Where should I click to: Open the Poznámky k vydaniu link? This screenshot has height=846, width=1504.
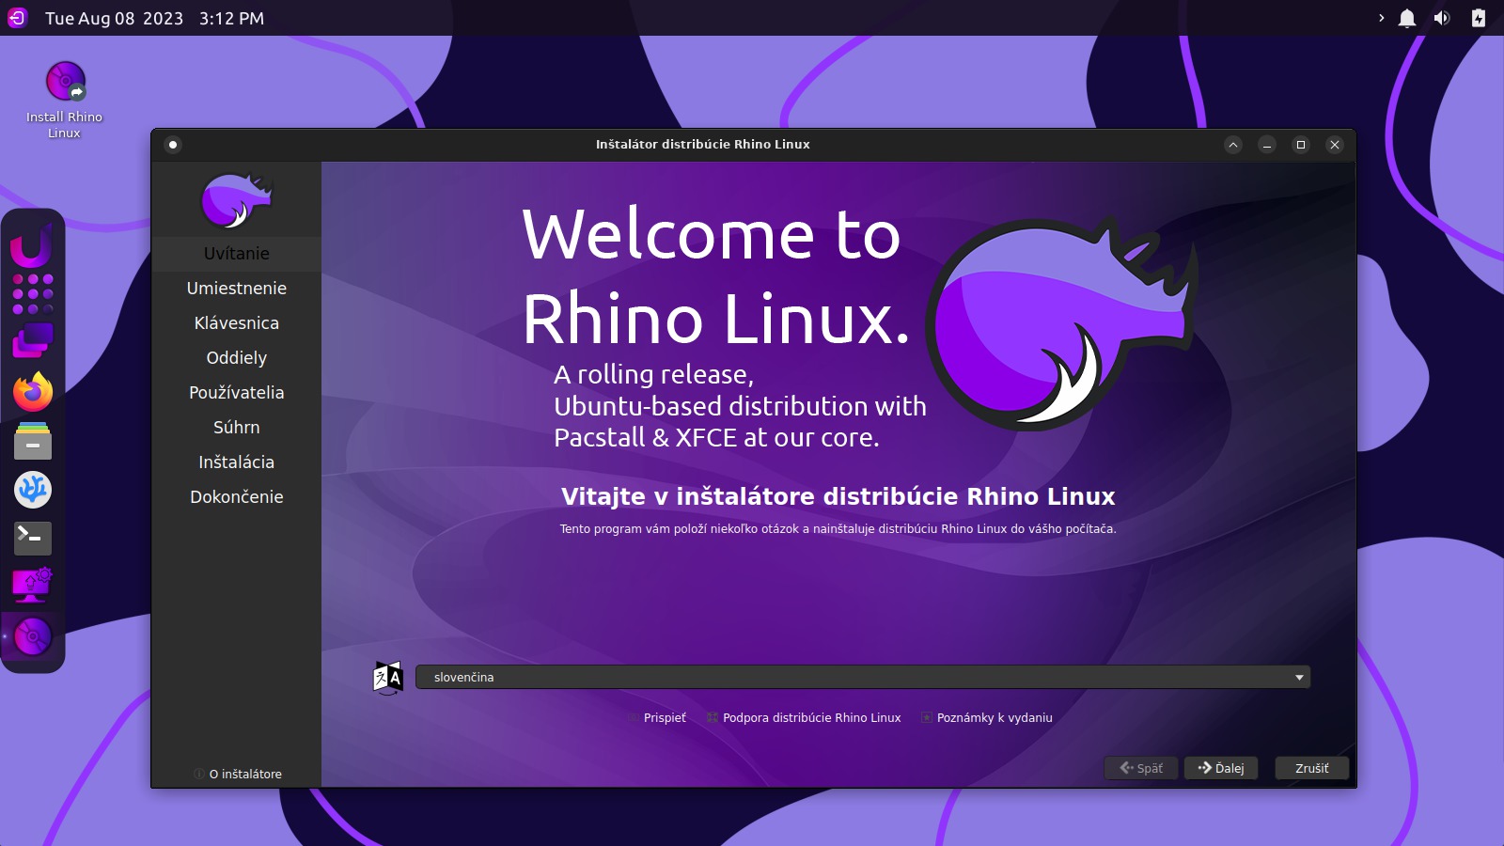(994, 718)
